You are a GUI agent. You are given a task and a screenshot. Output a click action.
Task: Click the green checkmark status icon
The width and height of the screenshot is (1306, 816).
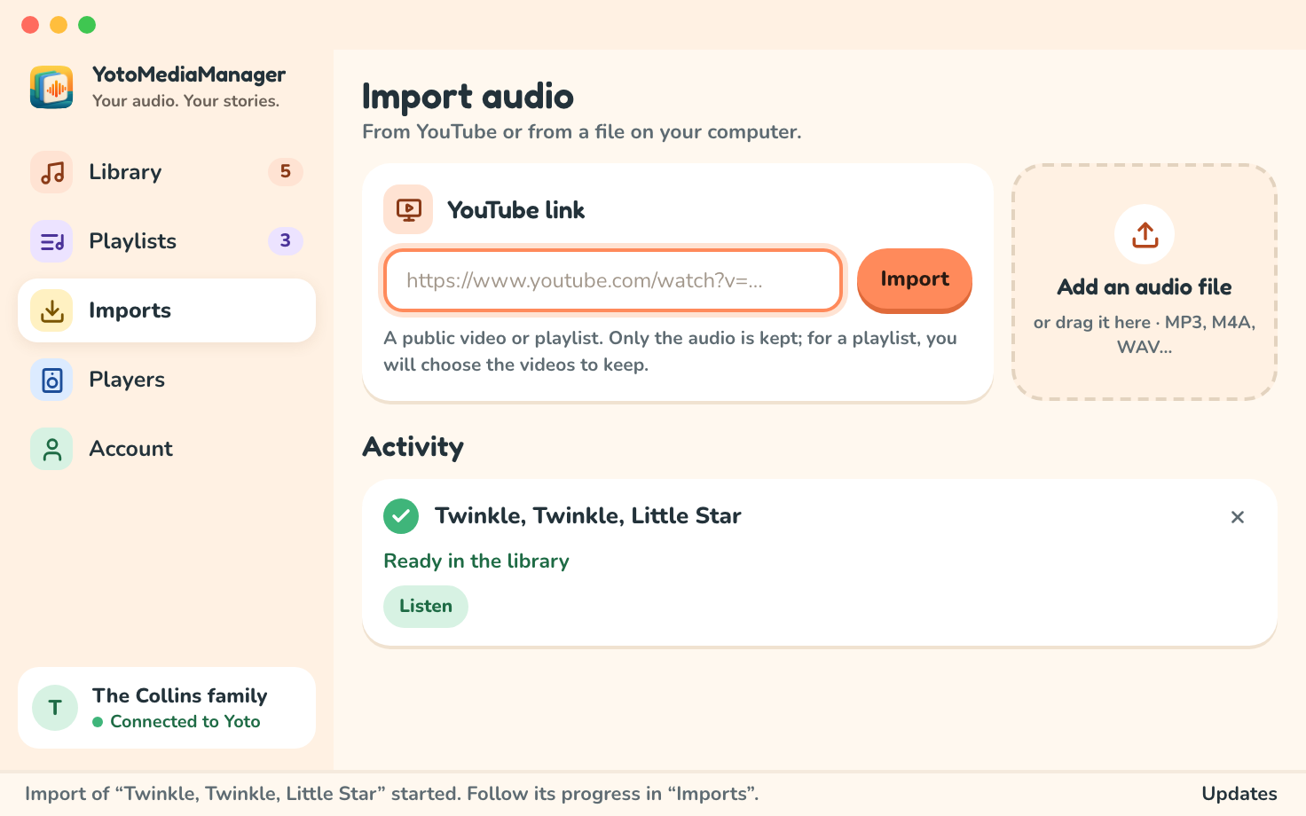(401, 516)
